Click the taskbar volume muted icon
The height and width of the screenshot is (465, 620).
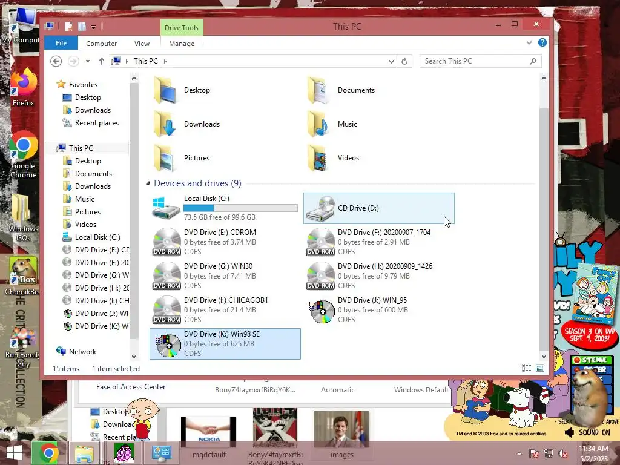[563, 453]
